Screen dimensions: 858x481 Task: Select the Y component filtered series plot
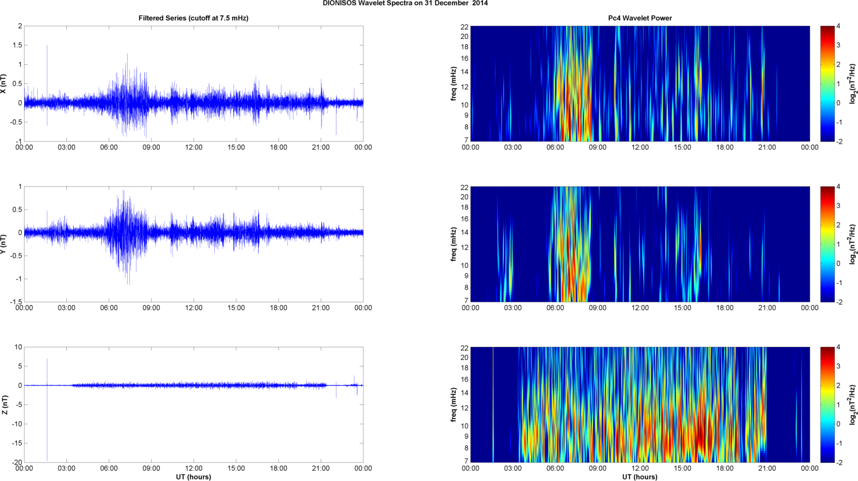194,244
